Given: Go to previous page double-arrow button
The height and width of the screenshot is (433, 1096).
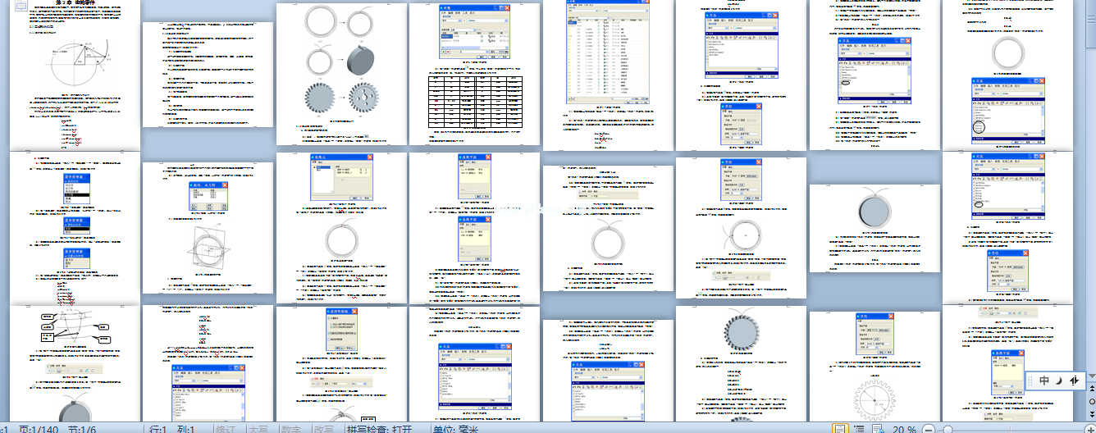Looking at the screenshot, I should pos(1090,388).
